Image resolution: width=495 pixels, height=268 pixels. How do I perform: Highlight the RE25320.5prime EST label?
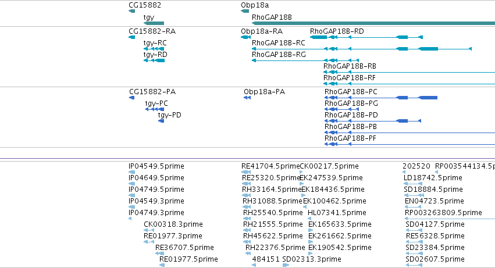pyautogui.click(x=271, y=178)
